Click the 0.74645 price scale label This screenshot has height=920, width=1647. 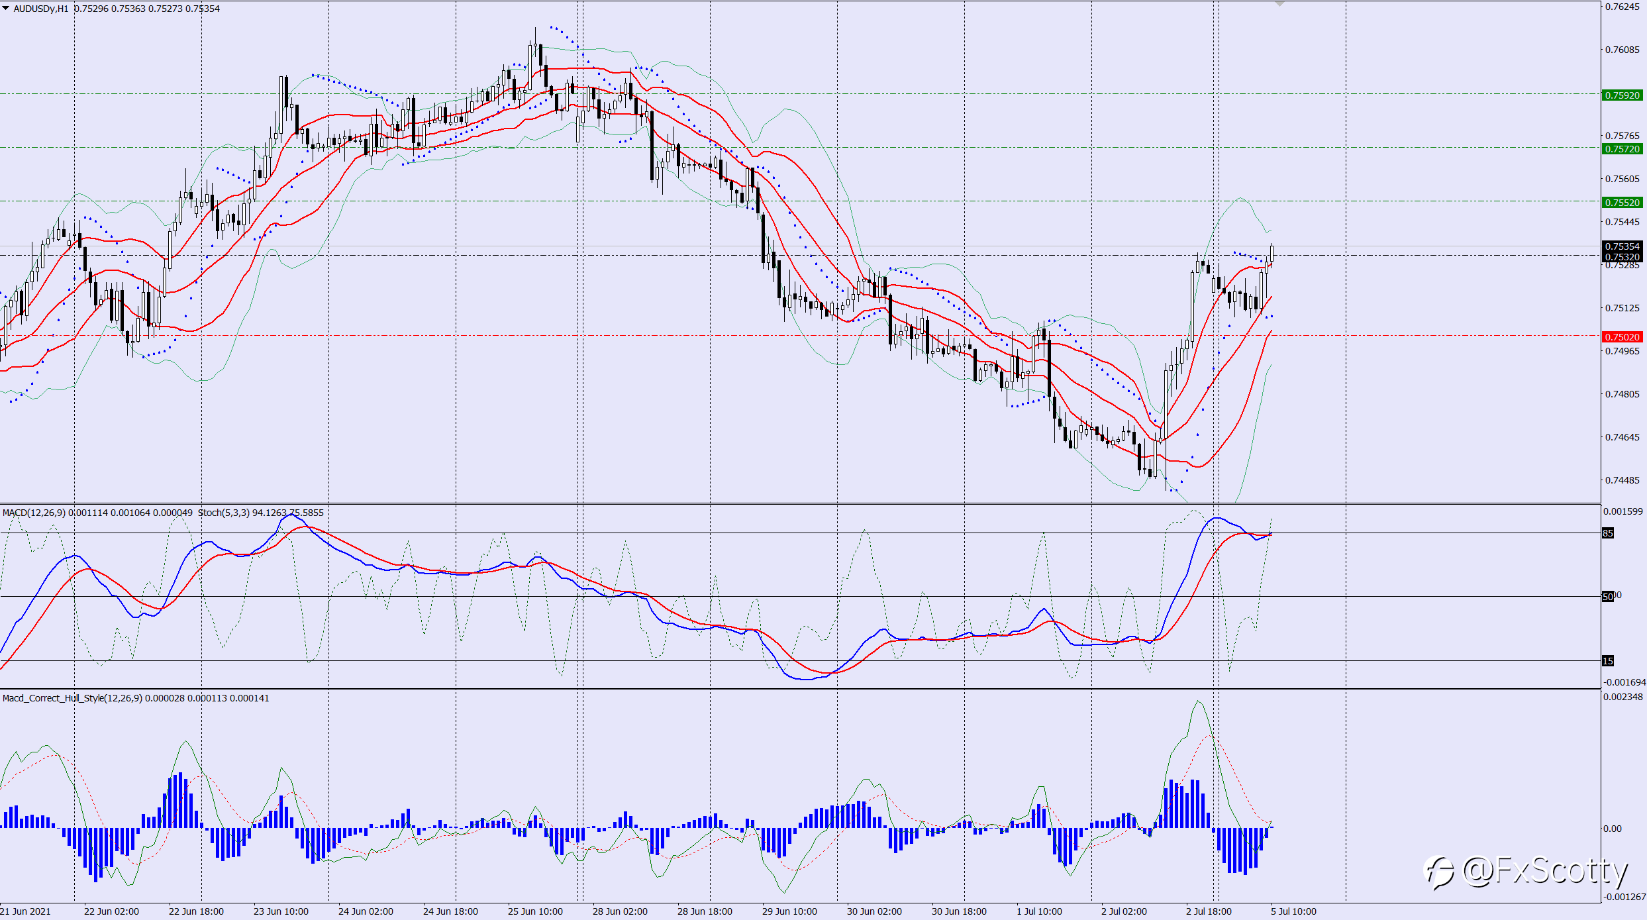point(1622,437)
